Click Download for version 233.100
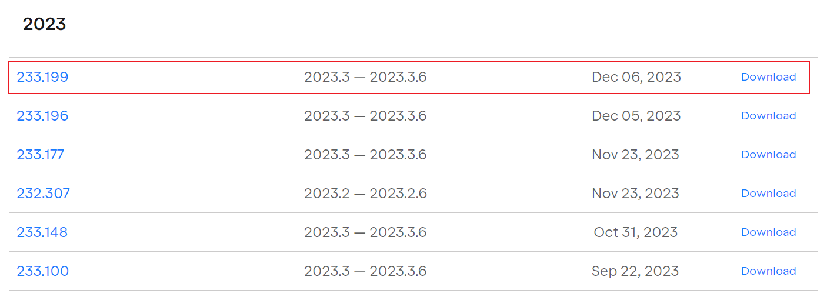 pyautogui.click(x=768, y=271)
